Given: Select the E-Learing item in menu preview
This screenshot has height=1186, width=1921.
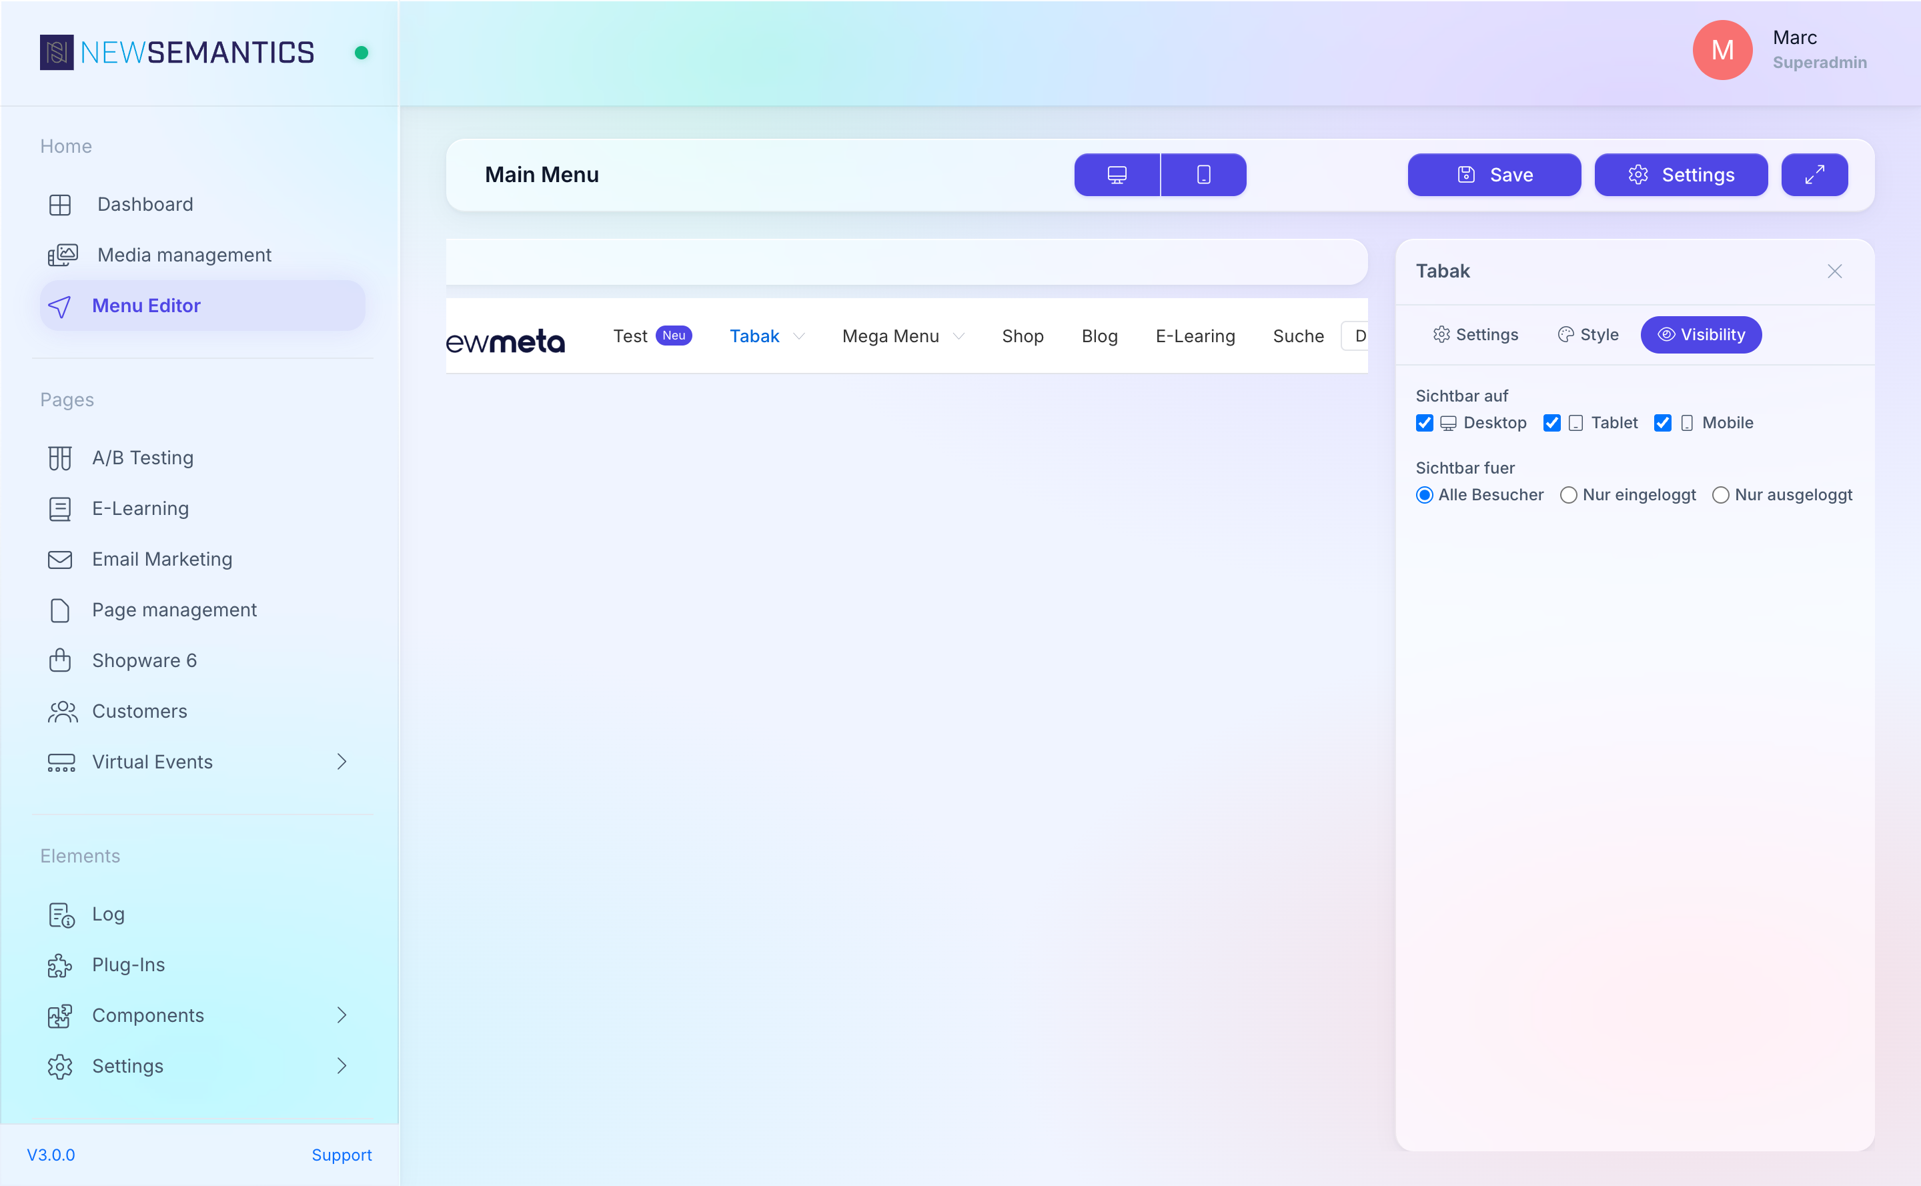Looking at the screenshot, I should [x=1195, y=336].
